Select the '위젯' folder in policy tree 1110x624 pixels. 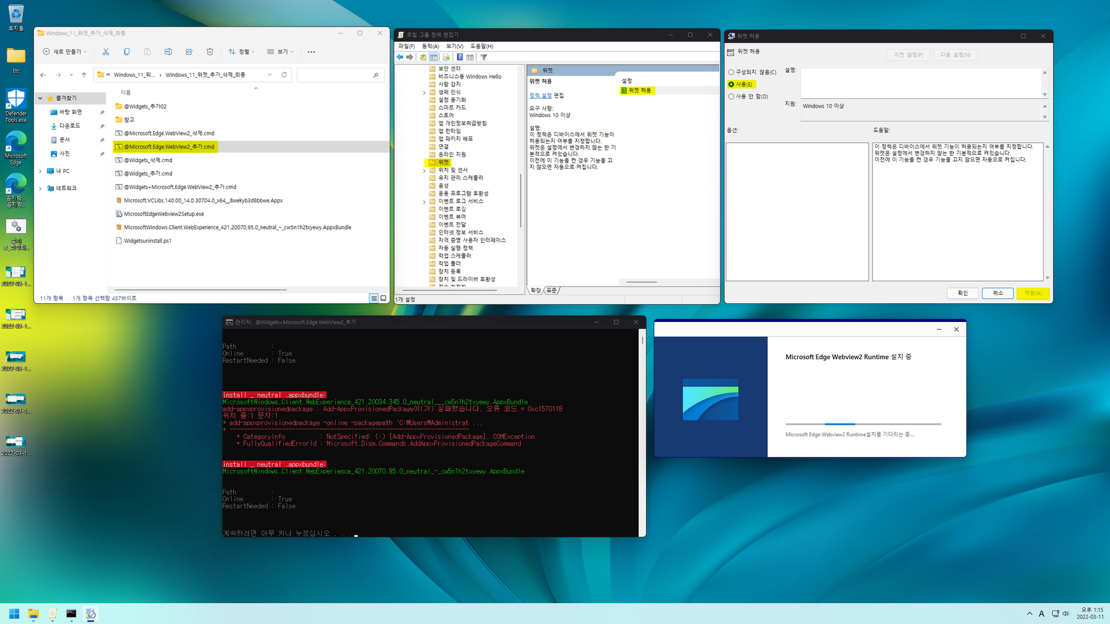(439, 162)
